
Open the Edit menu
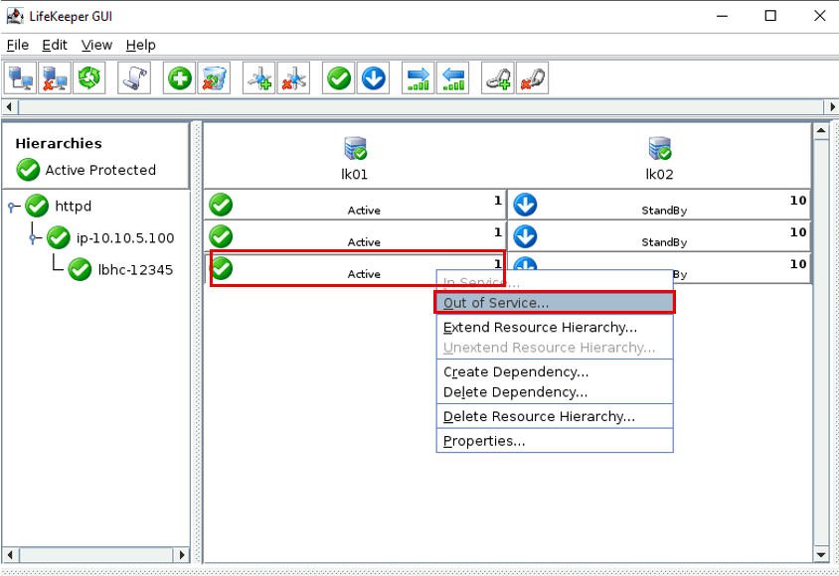click(x=55, y=45)
